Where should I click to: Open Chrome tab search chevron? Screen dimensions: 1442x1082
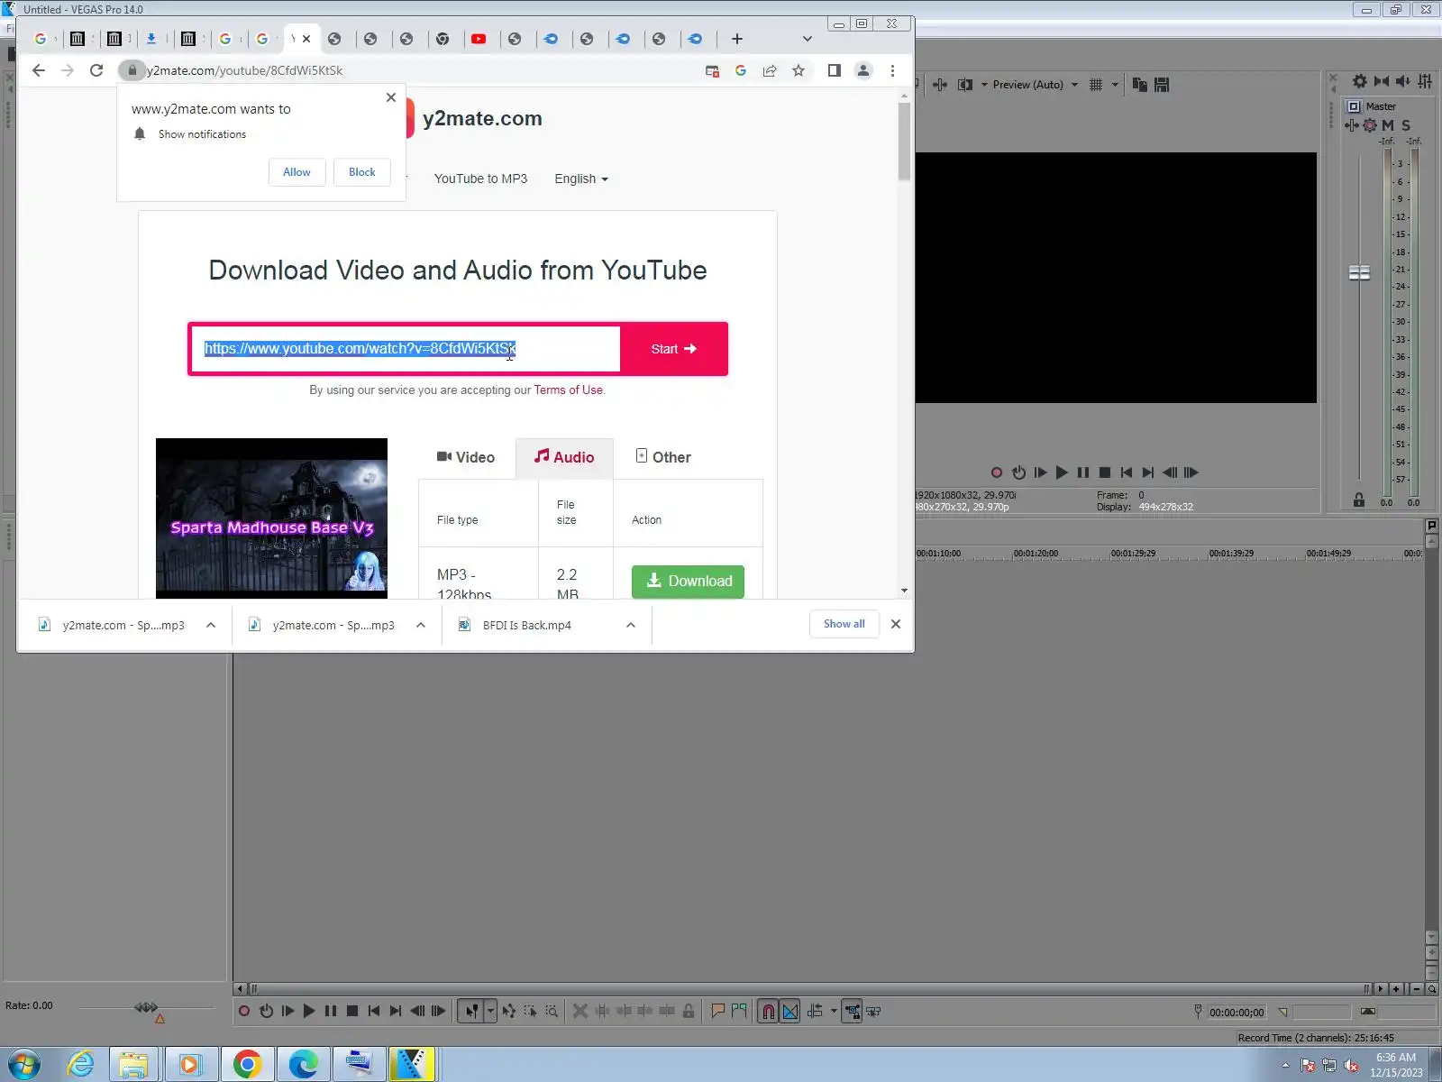tap(808, 39)
